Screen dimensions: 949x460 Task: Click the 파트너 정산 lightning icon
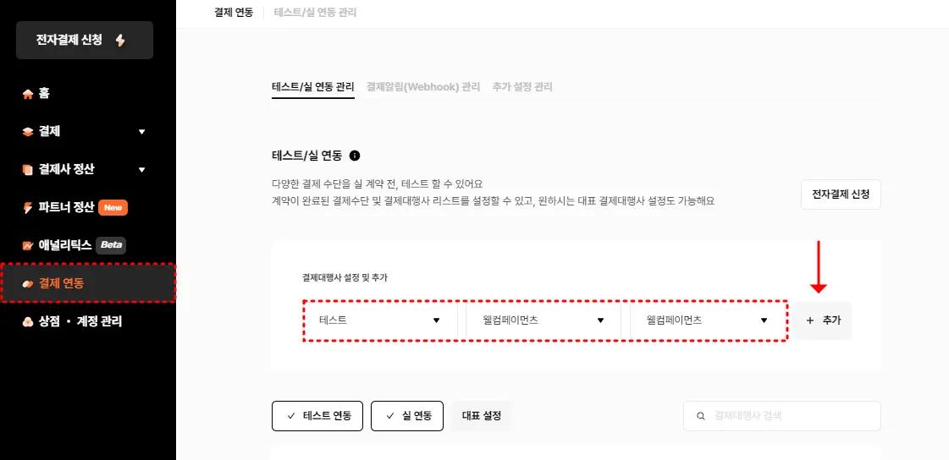click(28, 207)
